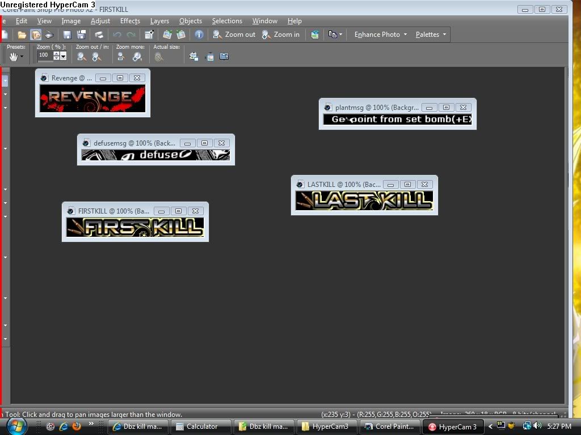Click the Save floppy disk icon
581x435 pixels.
pos(67,35)
